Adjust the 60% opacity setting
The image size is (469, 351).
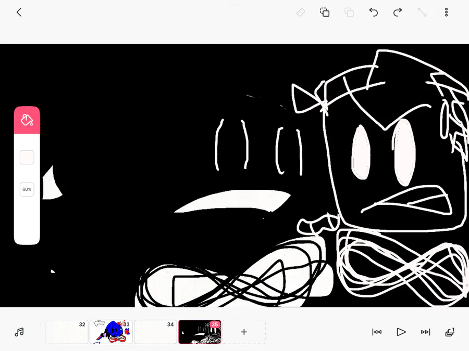click(27, 189)
